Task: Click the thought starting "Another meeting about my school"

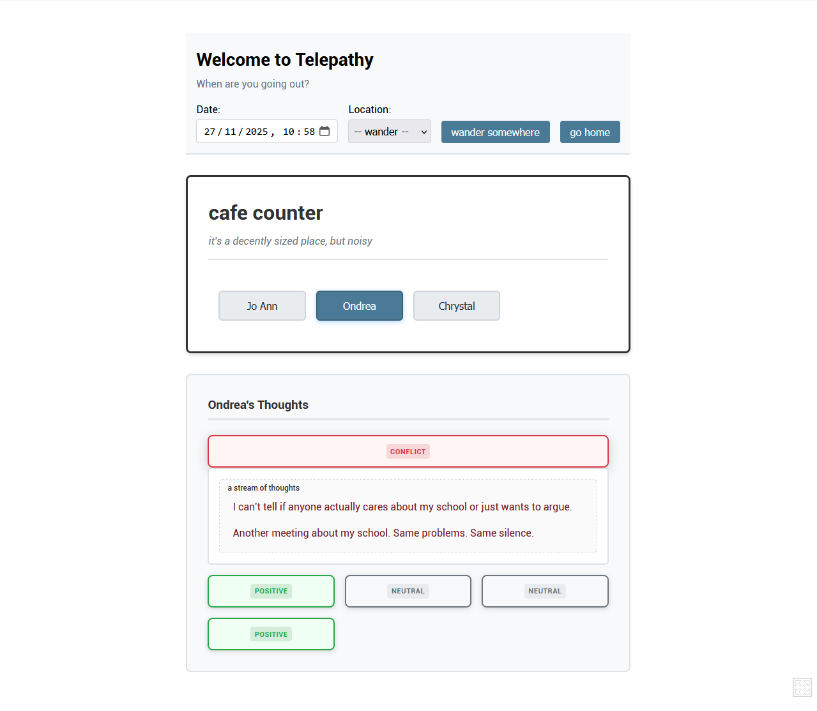Action: pos(383,533)
